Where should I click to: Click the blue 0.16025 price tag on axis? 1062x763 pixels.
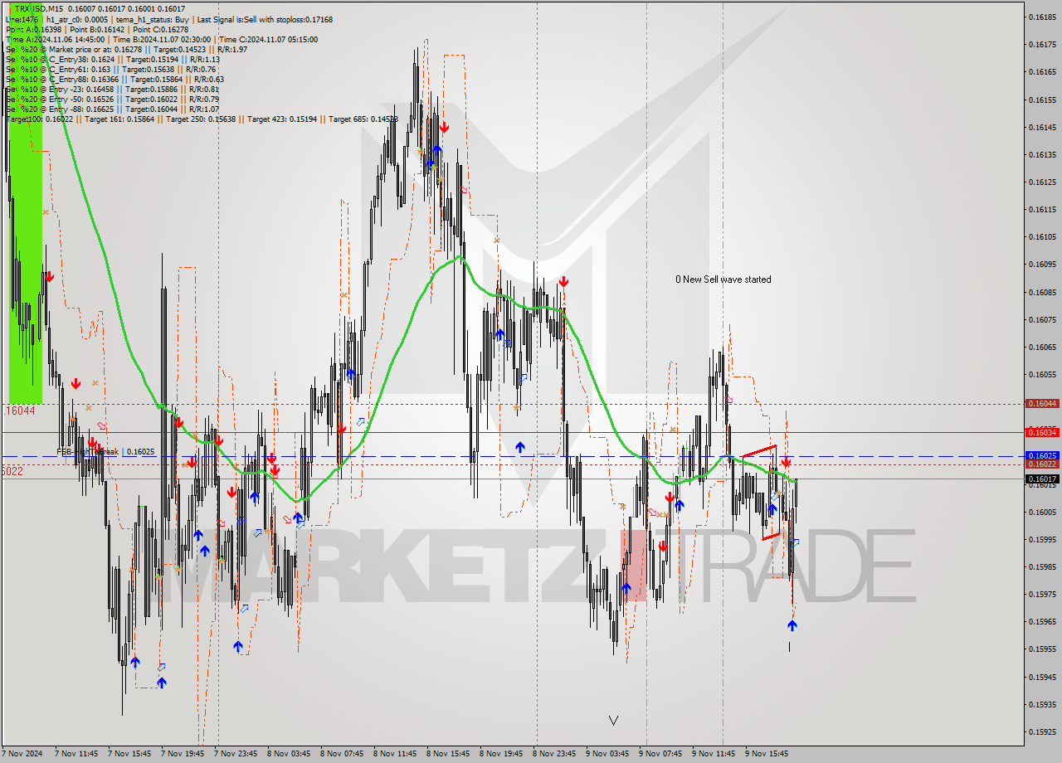coord(1042,455)
